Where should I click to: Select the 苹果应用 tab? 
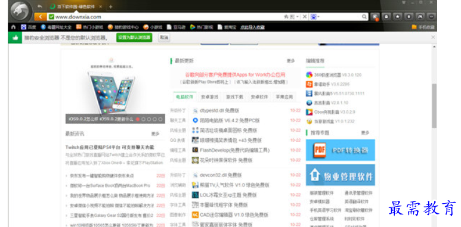coord(284,97)
